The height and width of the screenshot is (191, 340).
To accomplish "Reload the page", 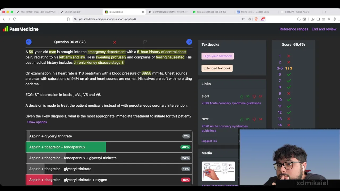I will click(x=15, y=19).
